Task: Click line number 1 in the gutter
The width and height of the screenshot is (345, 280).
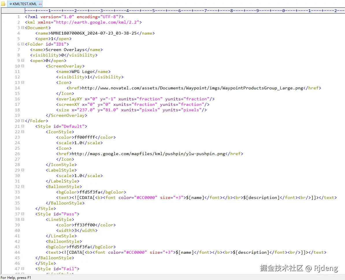Action: [x=18, y=17]
